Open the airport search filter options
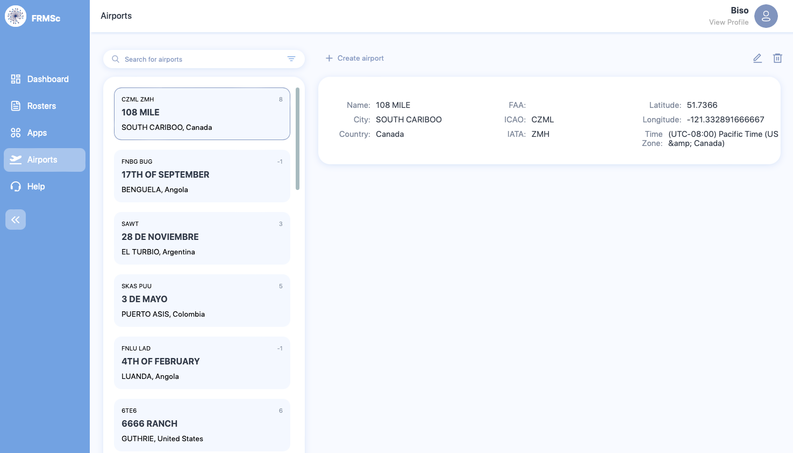Viewport: 793px width, 453px height. pos(291,59)
